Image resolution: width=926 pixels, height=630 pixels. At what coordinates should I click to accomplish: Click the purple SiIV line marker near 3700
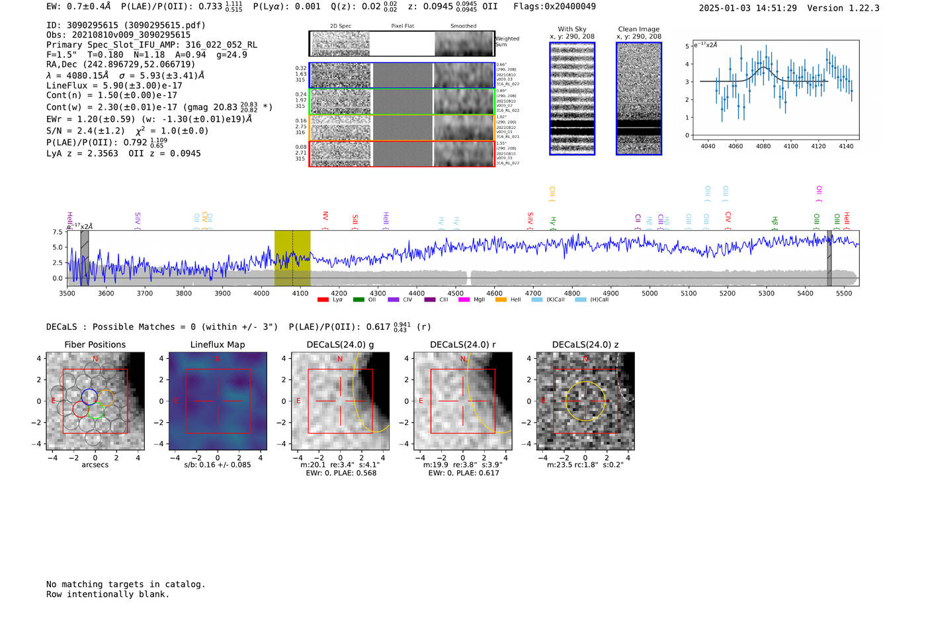point(137,220)
